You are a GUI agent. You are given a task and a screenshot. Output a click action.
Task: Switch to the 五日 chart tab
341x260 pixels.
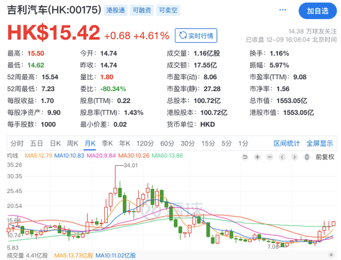[37, 144]
